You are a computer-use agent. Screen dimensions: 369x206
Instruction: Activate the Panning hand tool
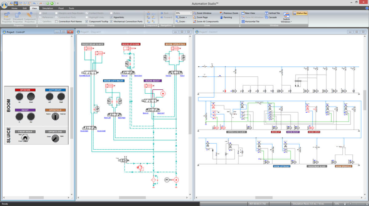tap(226, 17)
